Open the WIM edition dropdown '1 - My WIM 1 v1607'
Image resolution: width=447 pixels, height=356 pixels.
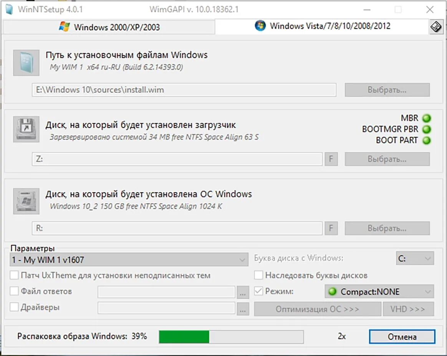[129, 260]
